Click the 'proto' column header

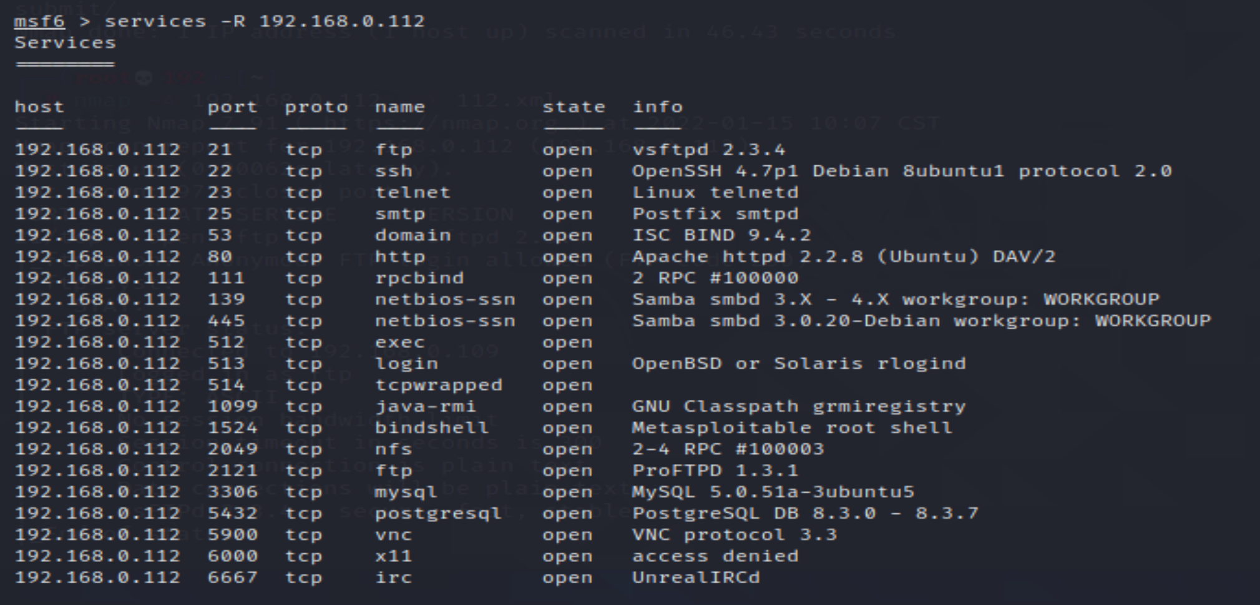[316, 107]
